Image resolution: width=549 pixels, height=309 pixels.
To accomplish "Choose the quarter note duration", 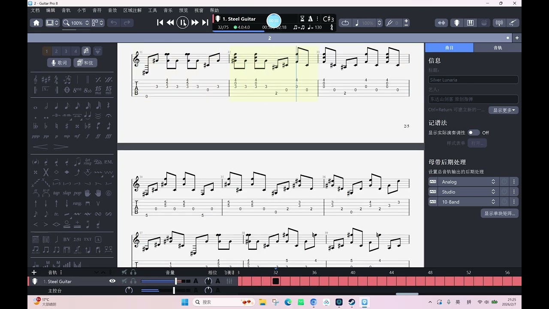I will click(x=56, y=106).
